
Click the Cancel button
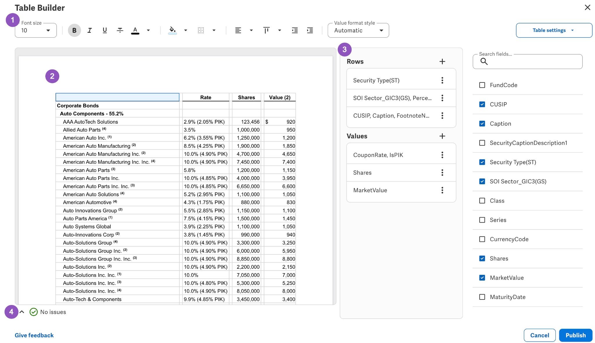pyautogui.click(x=540, y=335)
